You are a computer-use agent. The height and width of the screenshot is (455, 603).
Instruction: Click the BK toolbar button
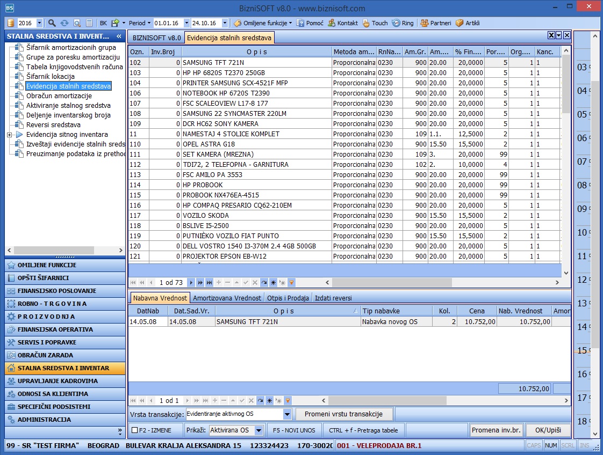click(103, 23)
